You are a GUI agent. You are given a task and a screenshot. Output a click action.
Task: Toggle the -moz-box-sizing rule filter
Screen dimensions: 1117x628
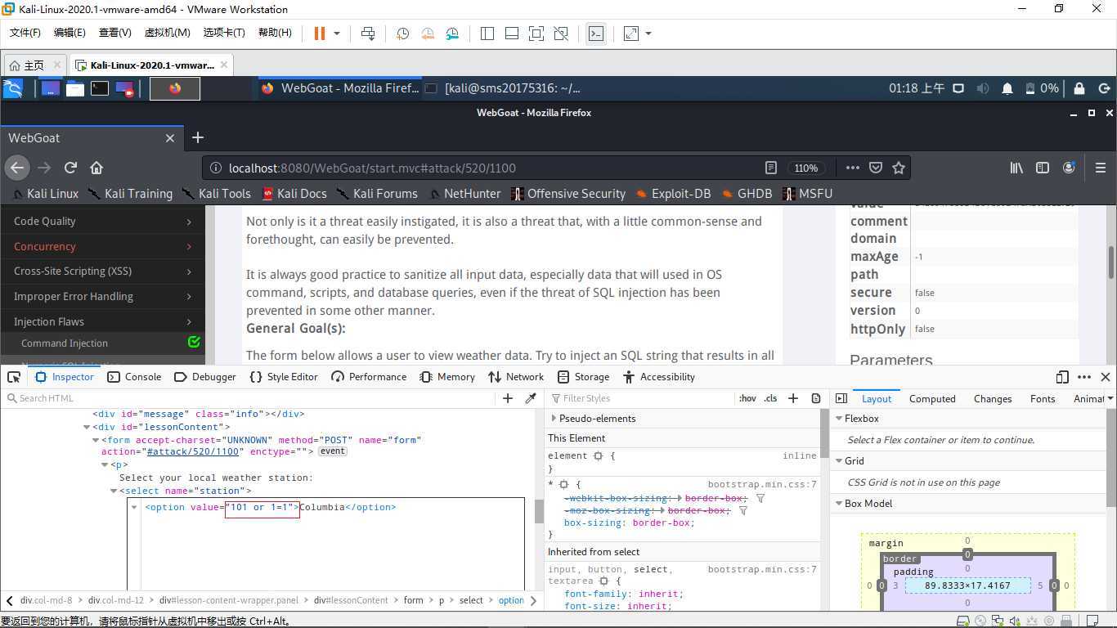(x=743, y=510)
